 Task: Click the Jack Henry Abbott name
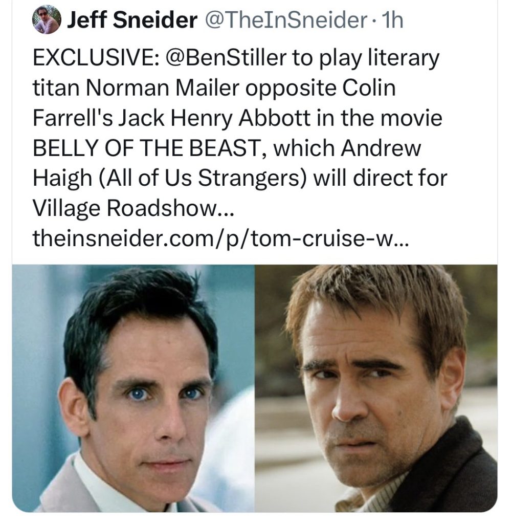pos(214,118)
